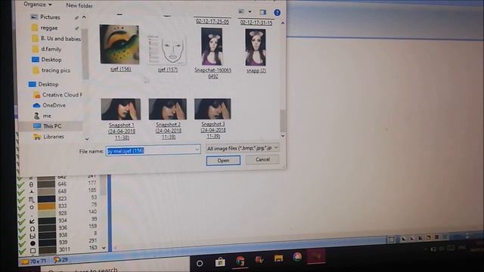Viewport: 484px width, 272px height.
Task: Select the 'me' user folder
Action: [x=47, y=116]
